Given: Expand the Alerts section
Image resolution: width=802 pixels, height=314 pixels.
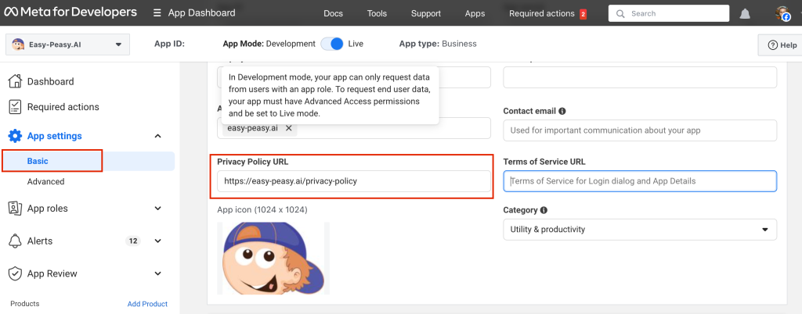Looking at the screenshot, I should pos(157,241).
